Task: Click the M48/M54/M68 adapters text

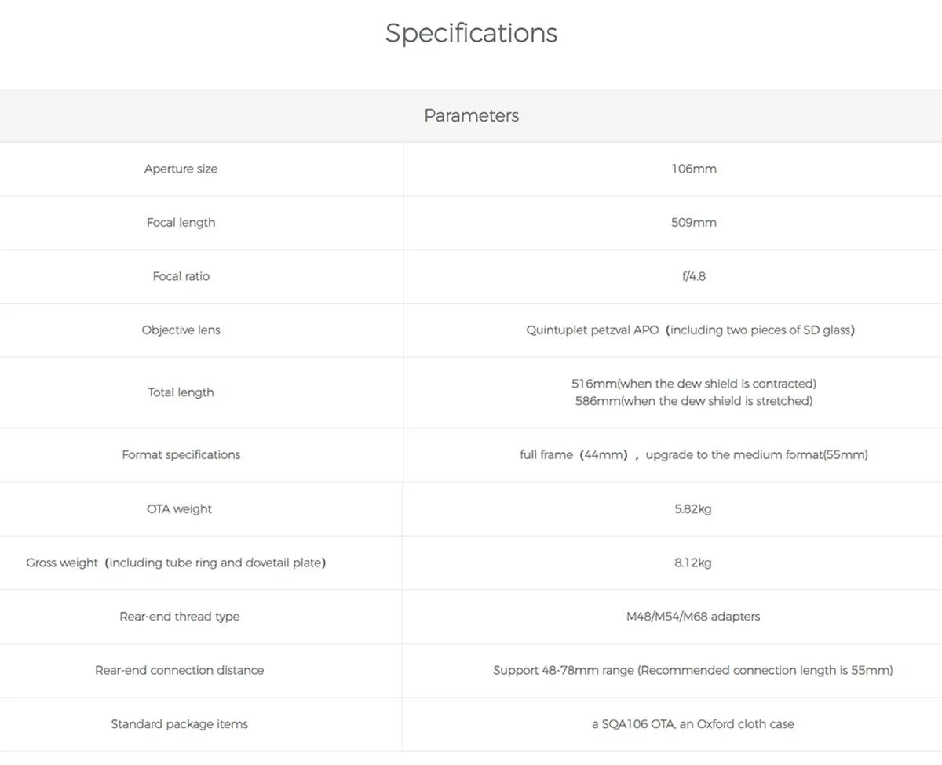Action: 692,617
